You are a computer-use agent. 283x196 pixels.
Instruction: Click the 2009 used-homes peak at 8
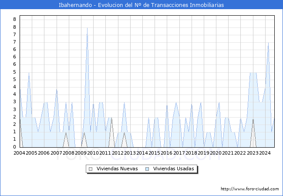point(87,28)
